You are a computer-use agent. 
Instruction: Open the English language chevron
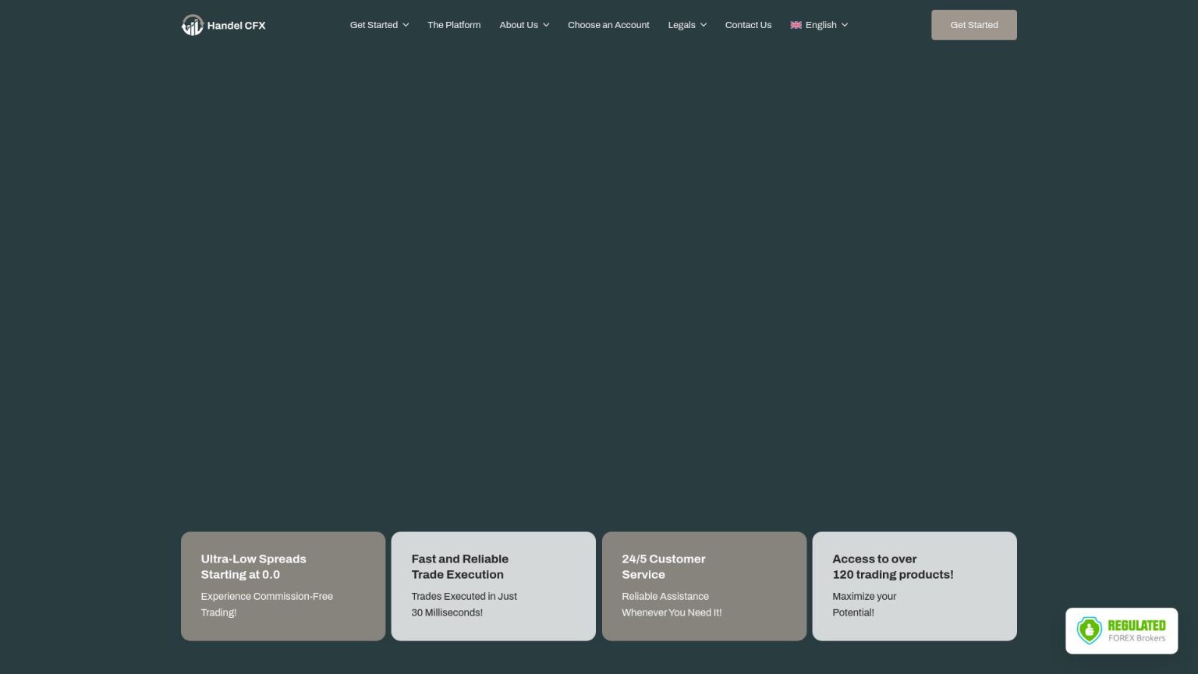[845, 25]
